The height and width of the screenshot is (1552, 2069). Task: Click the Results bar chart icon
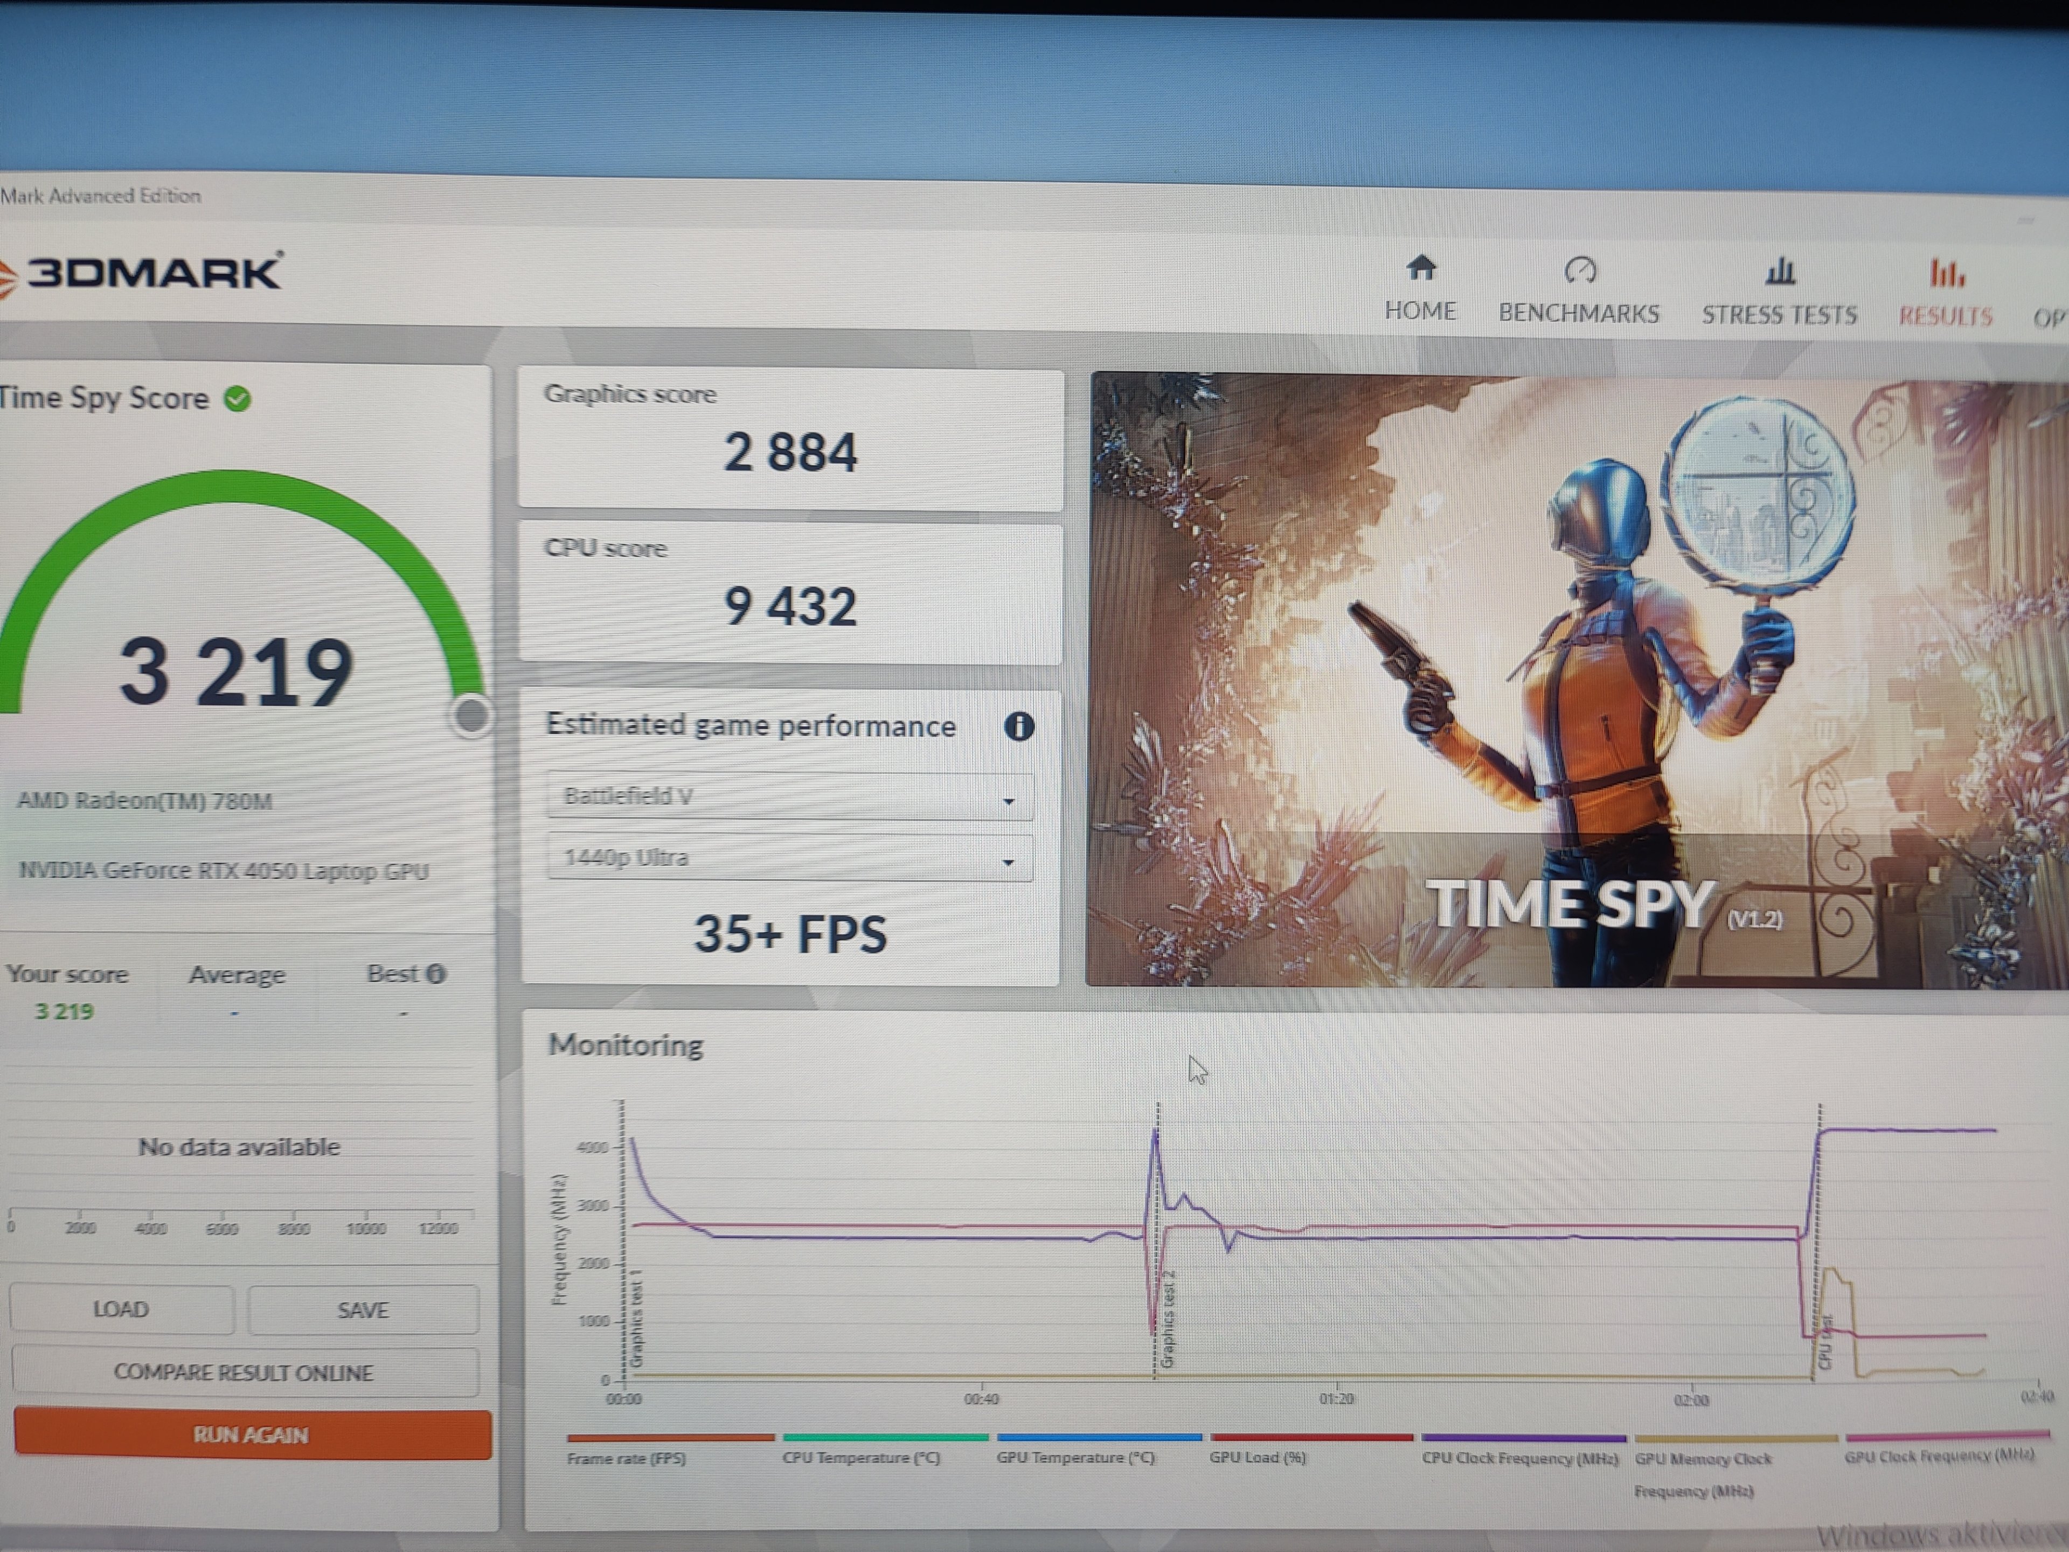click(x=1947, y=273)
